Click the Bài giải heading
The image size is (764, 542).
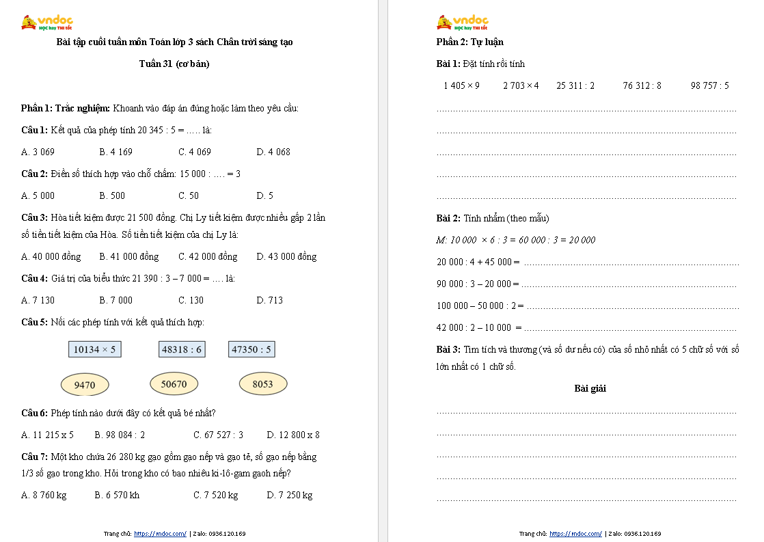click(590, 389)
